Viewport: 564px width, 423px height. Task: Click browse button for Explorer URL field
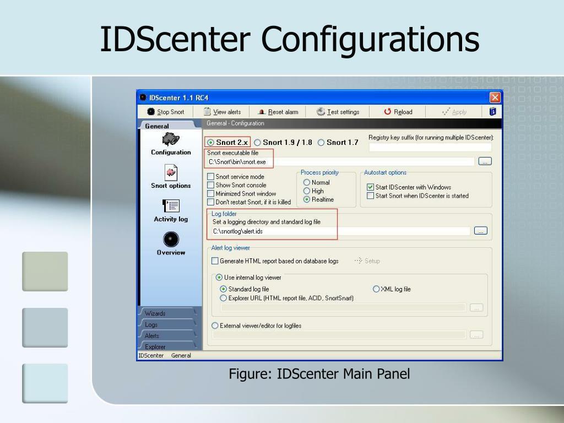(476, 307)
